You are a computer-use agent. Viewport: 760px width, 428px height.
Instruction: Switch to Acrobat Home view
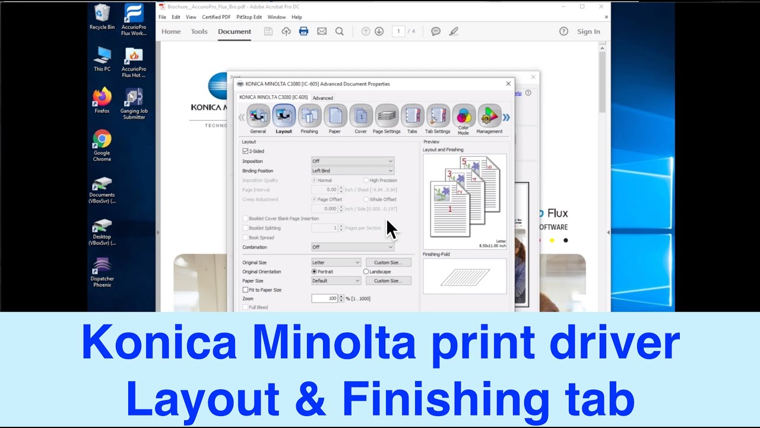(x=171, y=32)
